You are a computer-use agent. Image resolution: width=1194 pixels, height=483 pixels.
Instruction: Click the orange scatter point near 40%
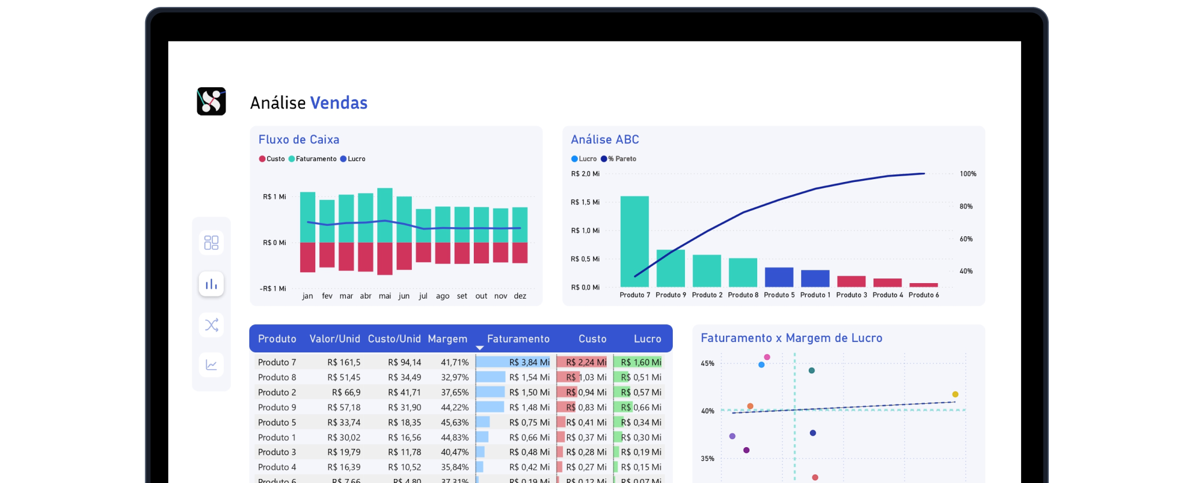click(x=750, y=406)
